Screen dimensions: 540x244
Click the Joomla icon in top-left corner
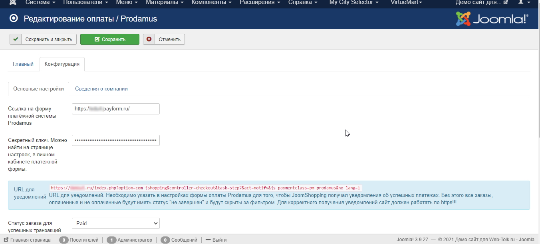[13, 2]
